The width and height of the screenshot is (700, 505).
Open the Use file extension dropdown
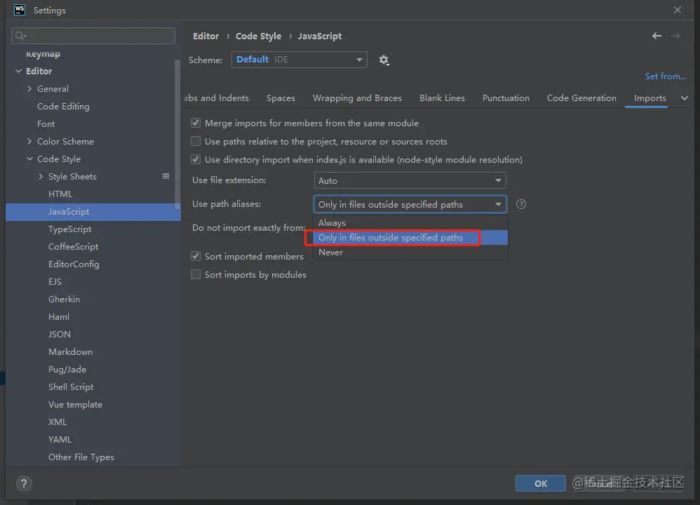[410, 181]
